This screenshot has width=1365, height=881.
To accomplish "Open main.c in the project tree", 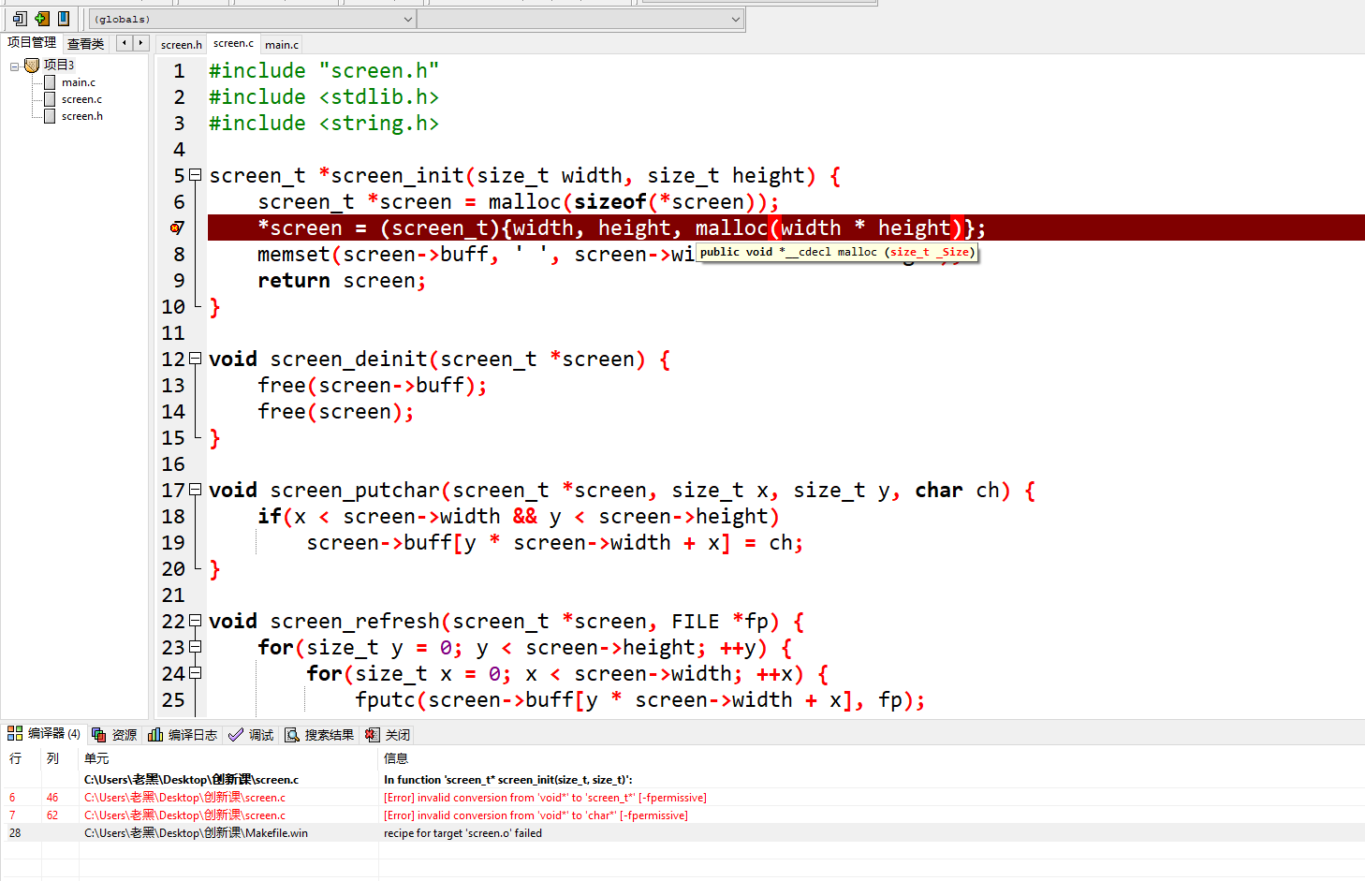I will coord(79,82).
